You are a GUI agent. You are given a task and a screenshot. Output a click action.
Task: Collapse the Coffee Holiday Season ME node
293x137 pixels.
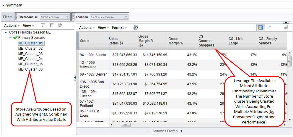click(6, 32)
